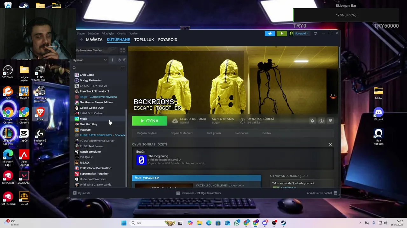
Task: Open advanced filter options beside search
Action: pyautogui.click(x=122, y=68)
